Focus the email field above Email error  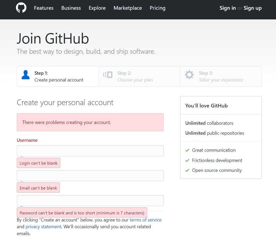tap(90, 176)
